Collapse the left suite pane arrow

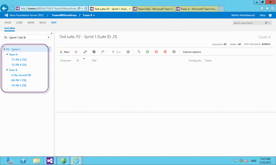(51, 33)
